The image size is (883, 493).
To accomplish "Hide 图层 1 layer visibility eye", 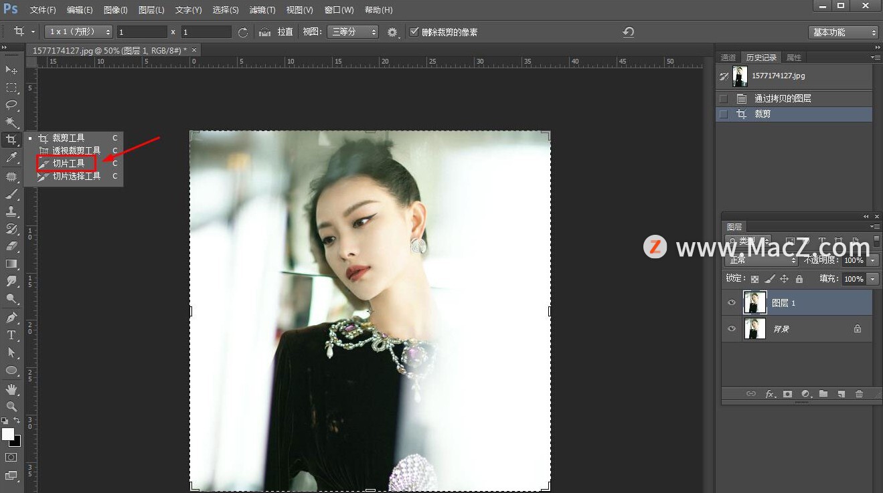I will (732, 303).
